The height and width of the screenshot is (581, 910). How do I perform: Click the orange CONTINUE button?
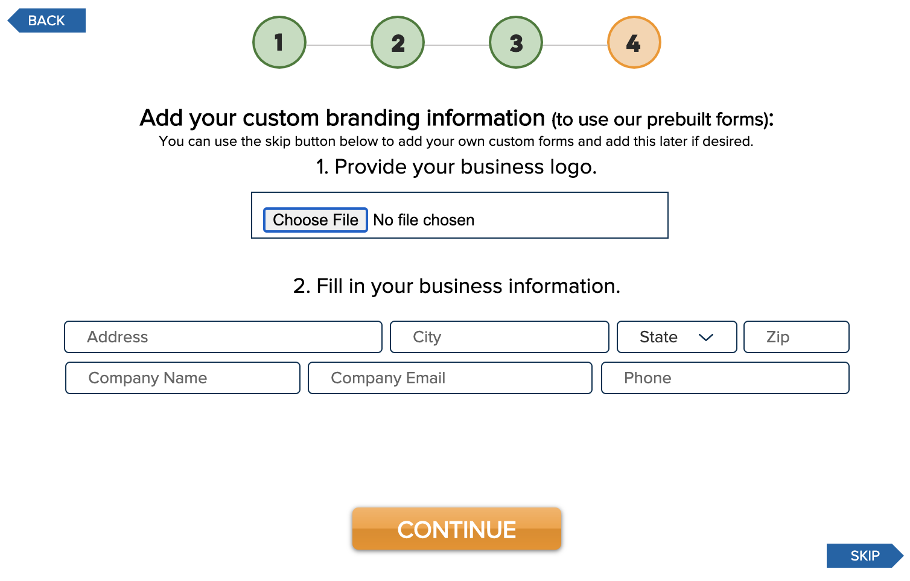[x=457, y=529]
